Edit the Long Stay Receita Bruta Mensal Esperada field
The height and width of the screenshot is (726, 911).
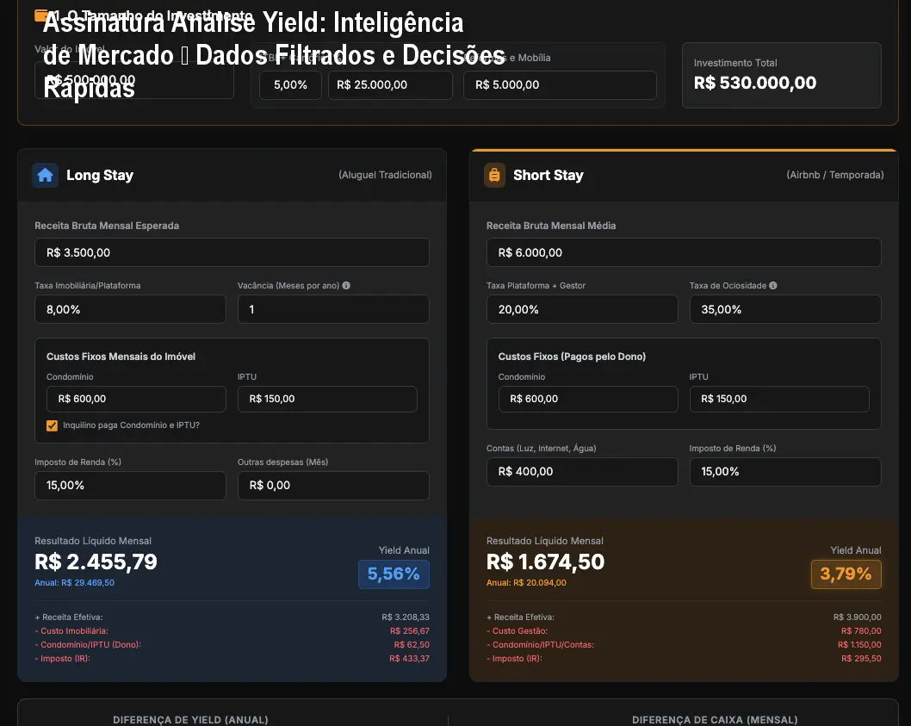pyautogui.click(x=232, y=252)
